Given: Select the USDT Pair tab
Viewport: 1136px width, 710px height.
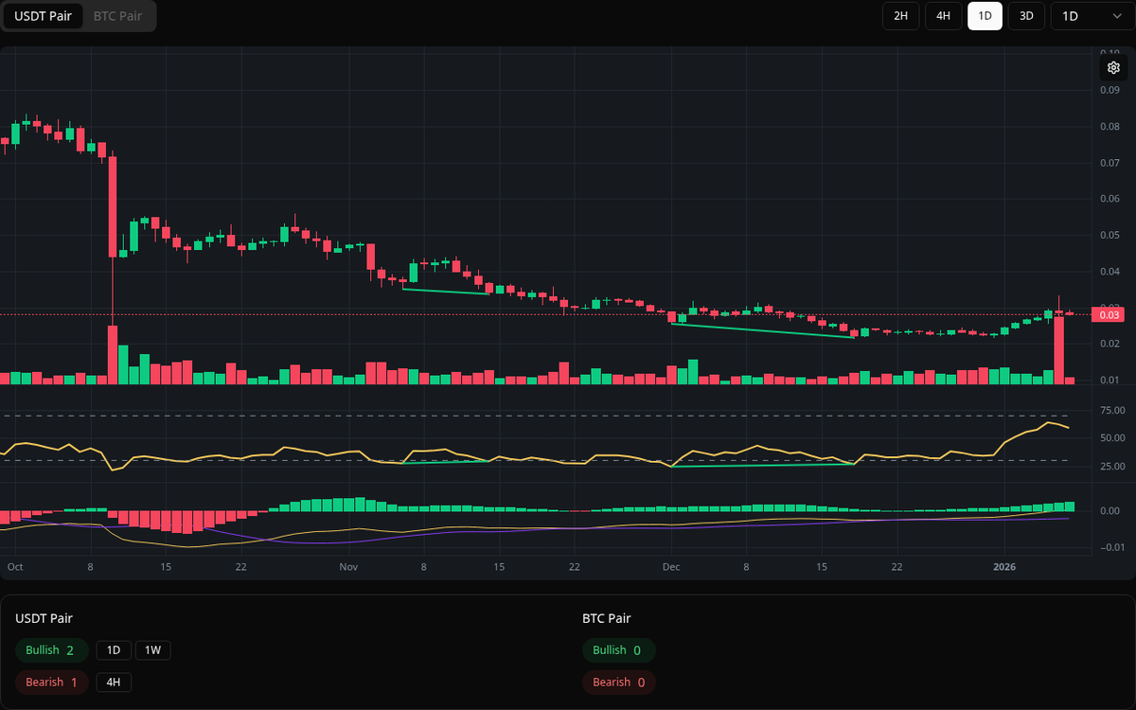Looking at the screenshot, I should pyautogui.click(x=43, y=16).
